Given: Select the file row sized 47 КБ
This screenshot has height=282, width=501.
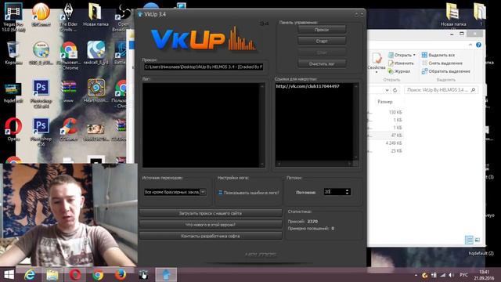Looking at the screenshot, I should coord(385,136).
